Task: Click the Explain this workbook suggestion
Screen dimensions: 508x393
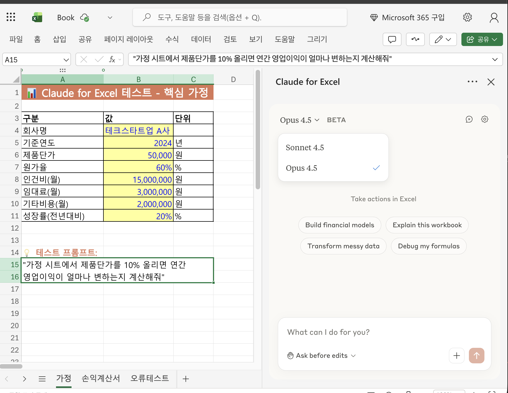Action: (427, 225)
